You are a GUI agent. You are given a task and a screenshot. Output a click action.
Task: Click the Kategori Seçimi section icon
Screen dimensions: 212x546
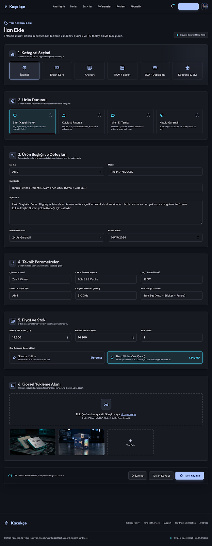pyautogui.click(x=13, y=54)
